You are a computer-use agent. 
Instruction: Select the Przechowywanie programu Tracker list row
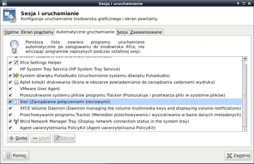pos(127,115)
